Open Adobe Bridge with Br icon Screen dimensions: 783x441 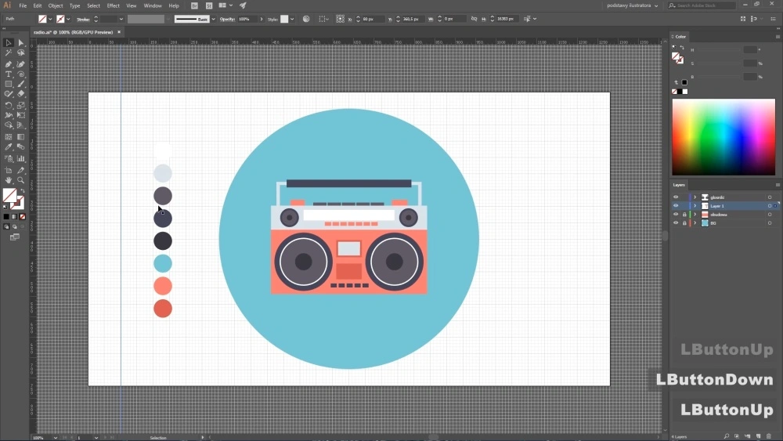pyautogui.click(x=195, y=5)
